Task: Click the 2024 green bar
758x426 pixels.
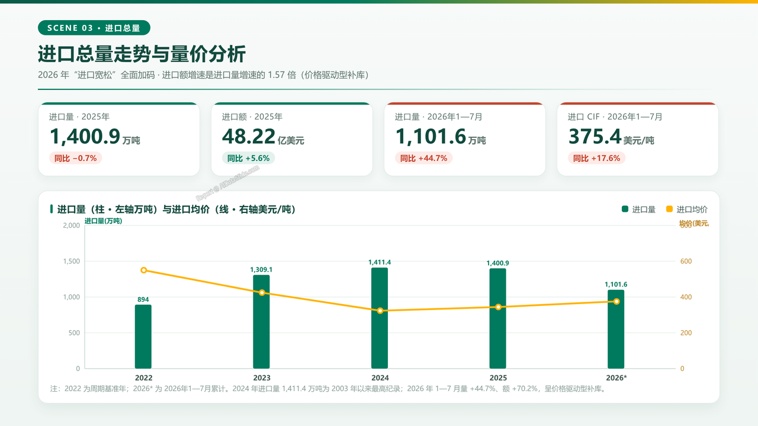Action: (380, 318)
